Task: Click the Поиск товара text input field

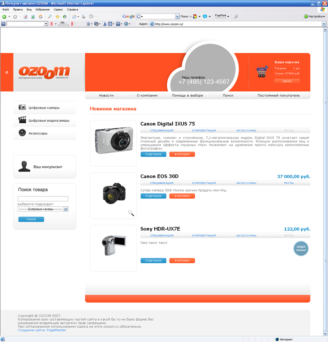Action: pyautogui.click(x=43, y=198)
